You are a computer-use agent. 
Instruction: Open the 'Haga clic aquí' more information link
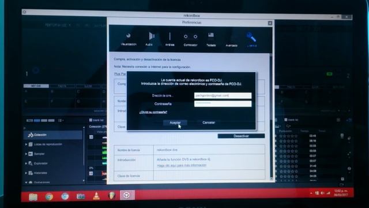[182, 165]
